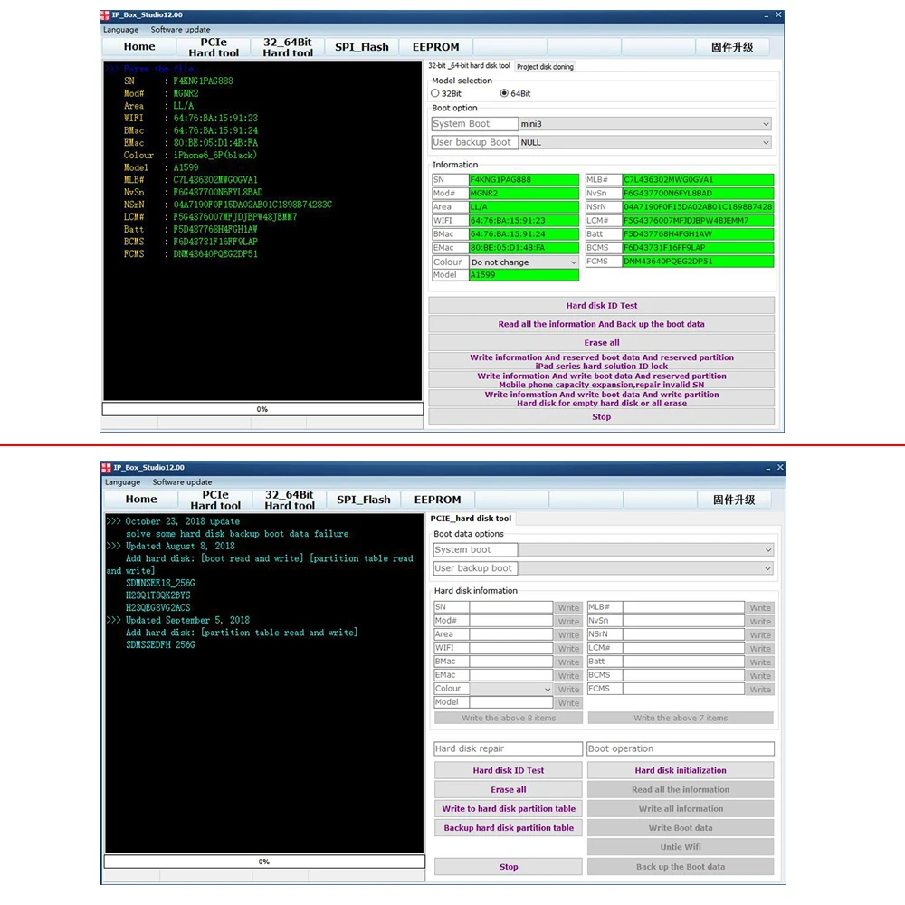
Task: Click the MLB# field showing C7L436302MWG0GVA1
Action: click(x=698, y=179)
